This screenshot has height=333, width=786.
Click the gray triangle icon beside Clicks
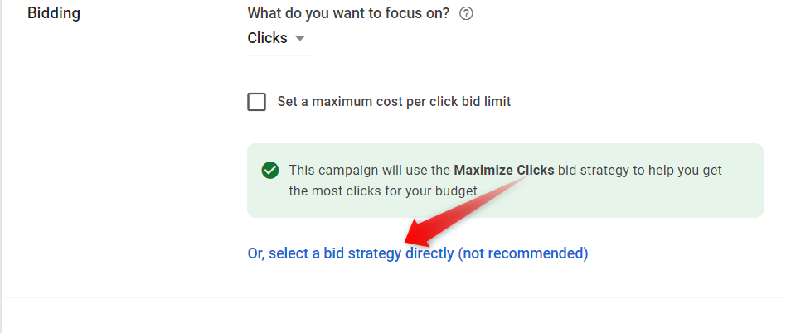click(300, 39)
